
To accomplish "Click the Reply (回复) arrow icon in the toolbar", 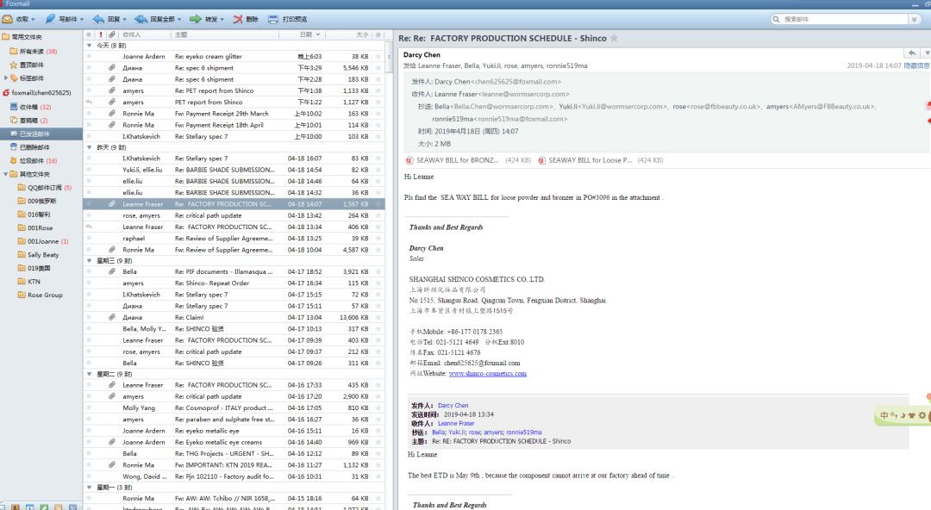I will point(98,19).
